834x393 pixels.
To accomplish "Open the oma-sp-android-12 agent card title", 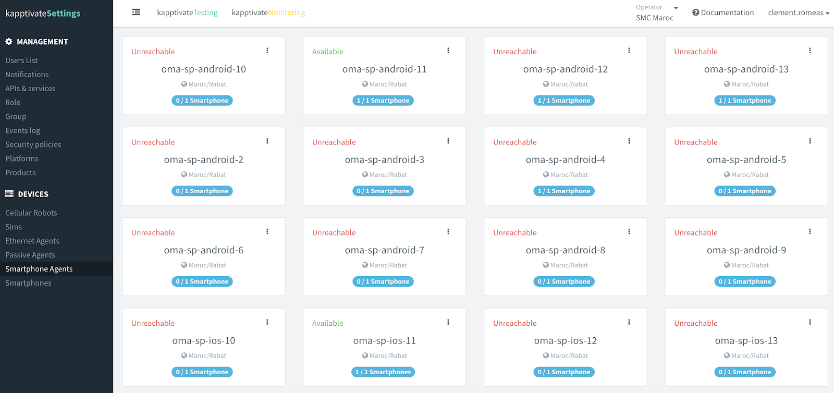I will pyautogui.click(x=565, y=69).
